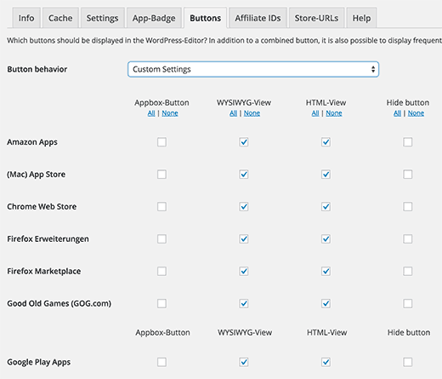Click All under WYSIWYG-View
The width and height of the screenshot is (442, 379).
tap(233, 113)
